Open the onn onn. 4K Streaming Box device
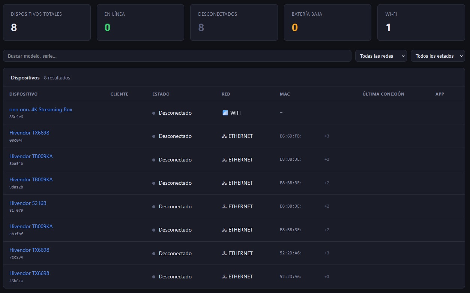This screenshot has height=293, width=470. (x=41, y=109)
